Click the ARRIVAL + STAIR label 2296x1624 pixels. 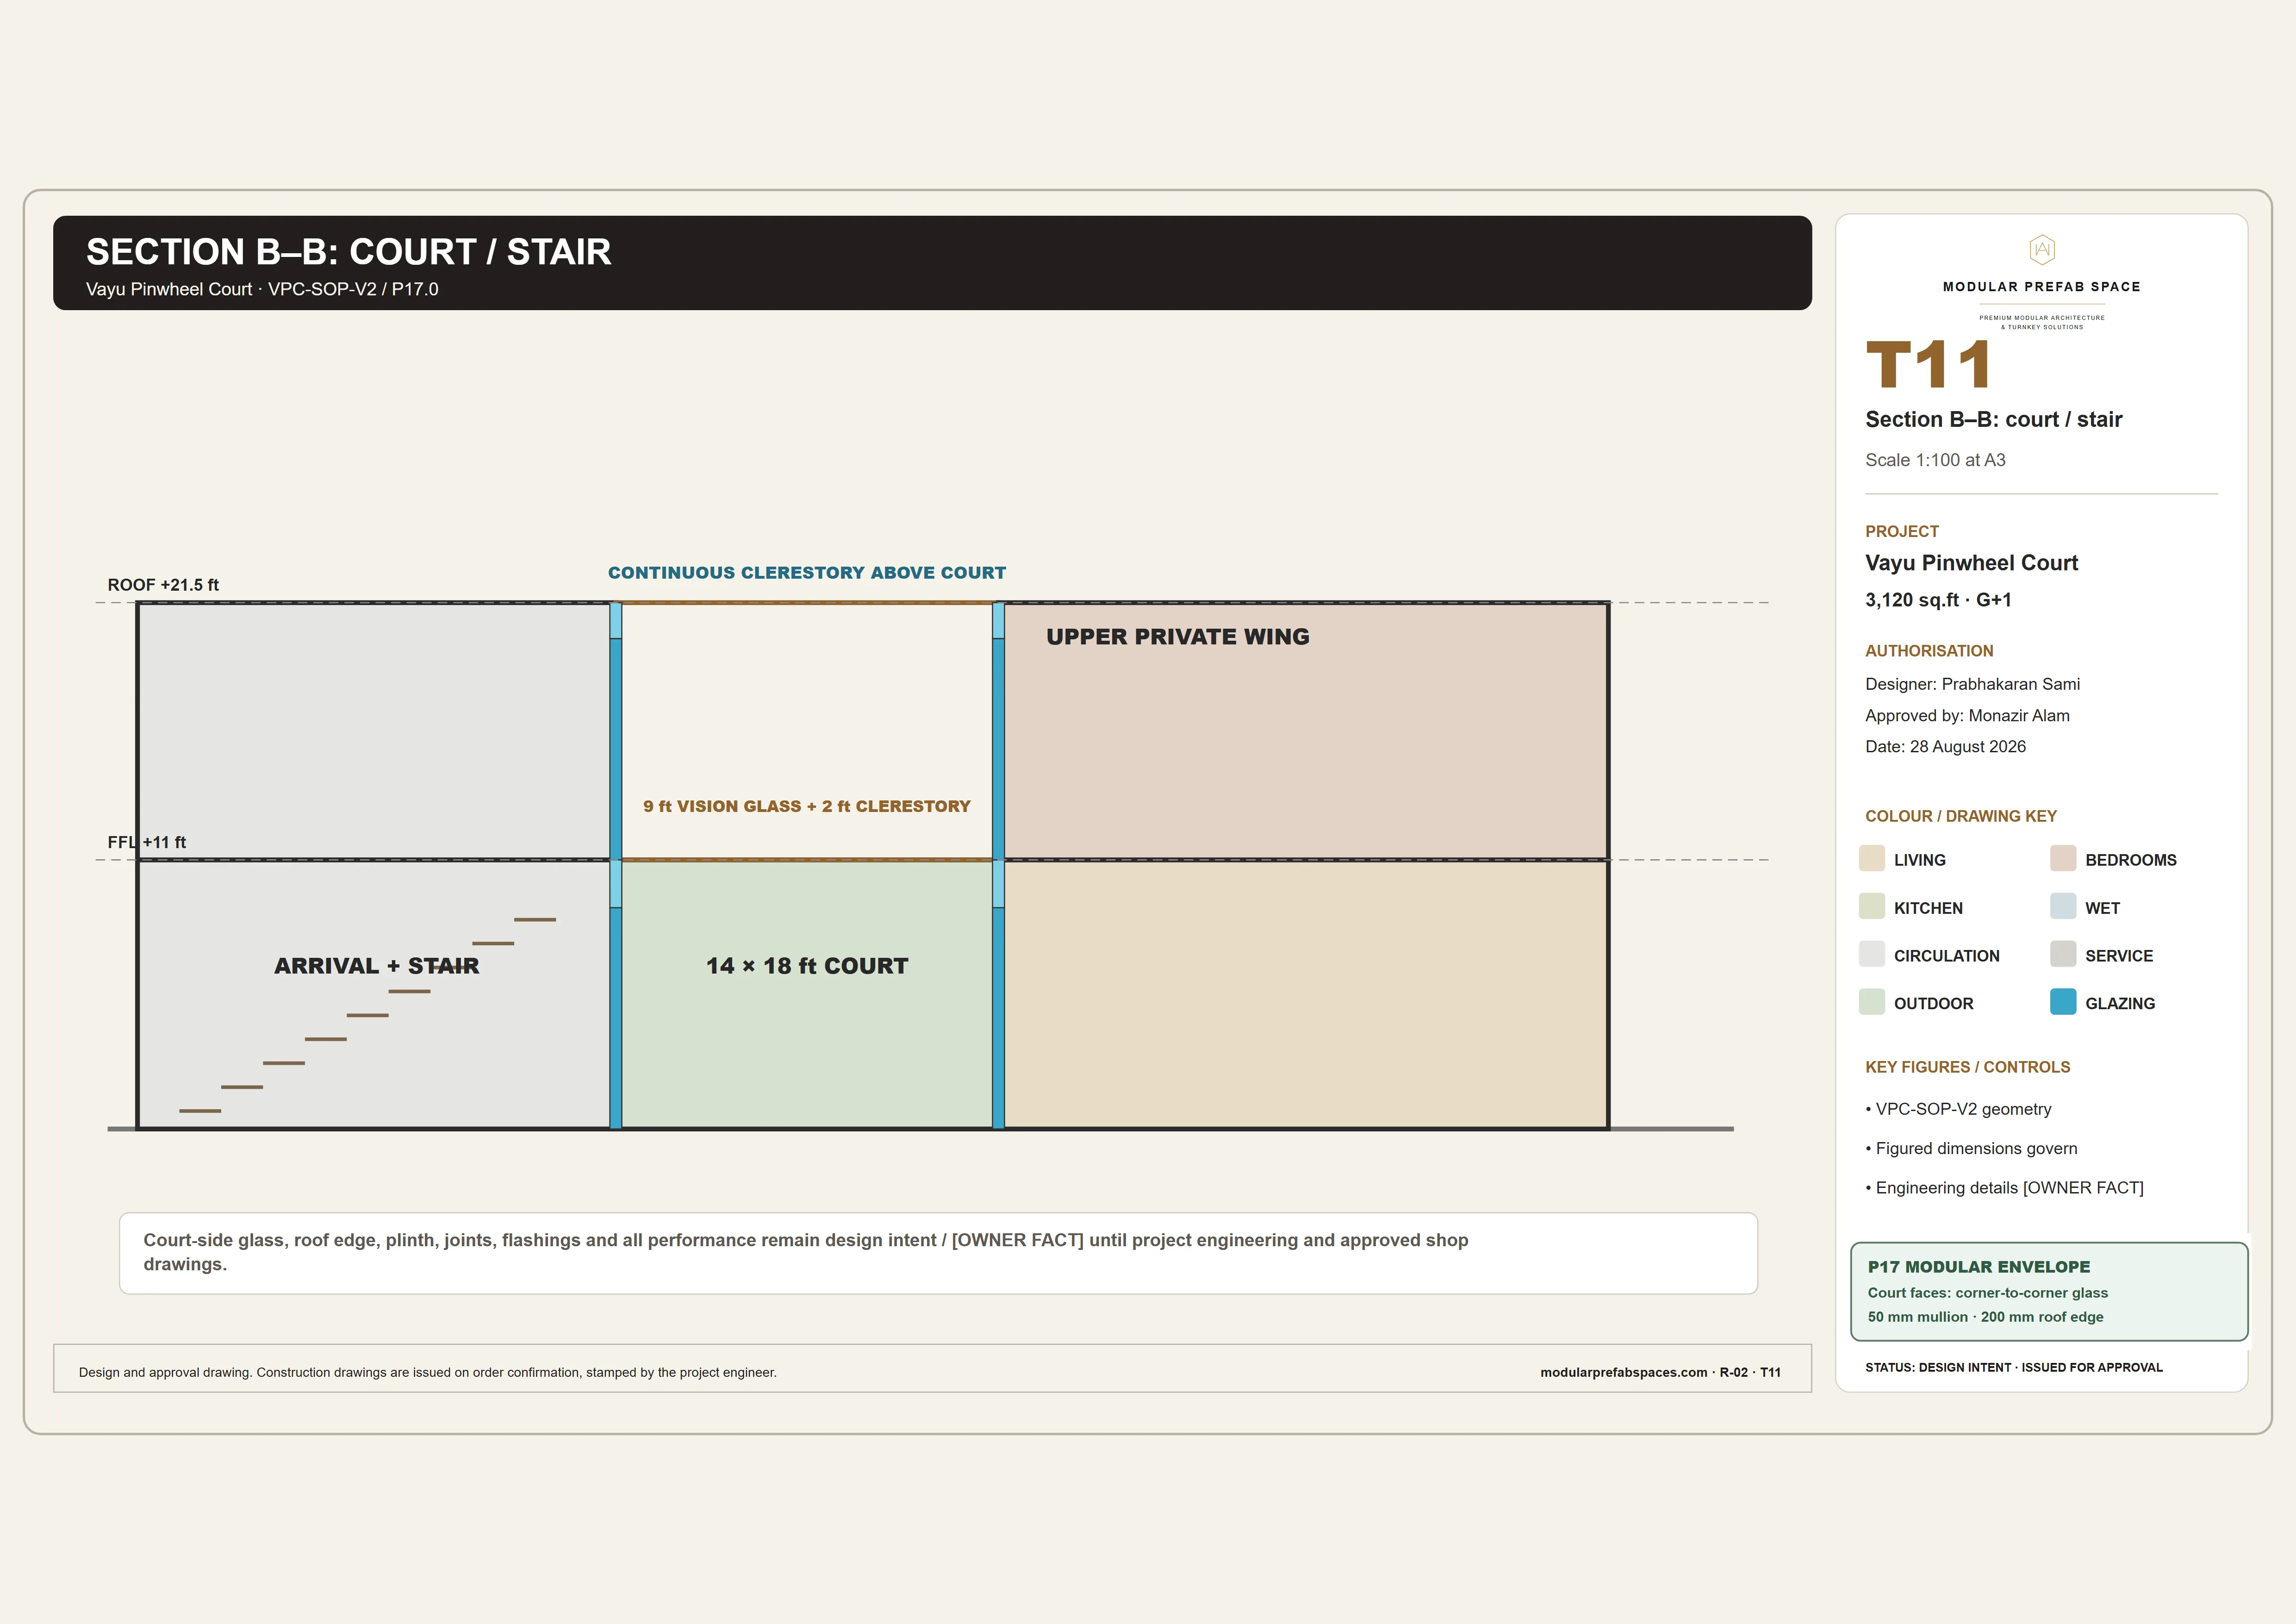(x=377, y=966)
